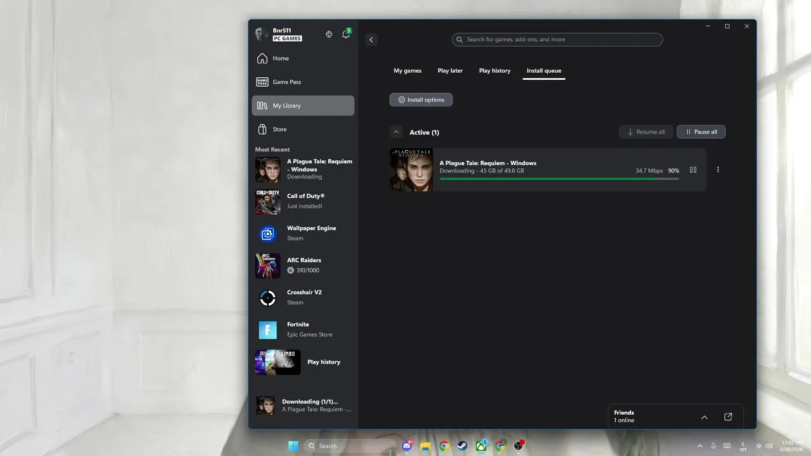Open notifications bell with 5 badge

click(x=346, y=34)
